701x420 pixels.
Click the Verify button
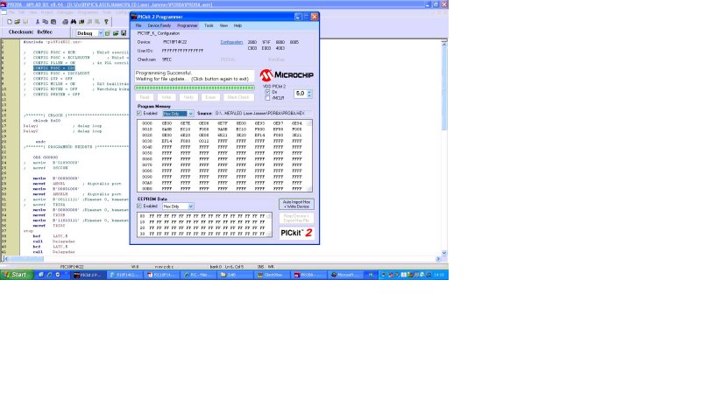188,97
